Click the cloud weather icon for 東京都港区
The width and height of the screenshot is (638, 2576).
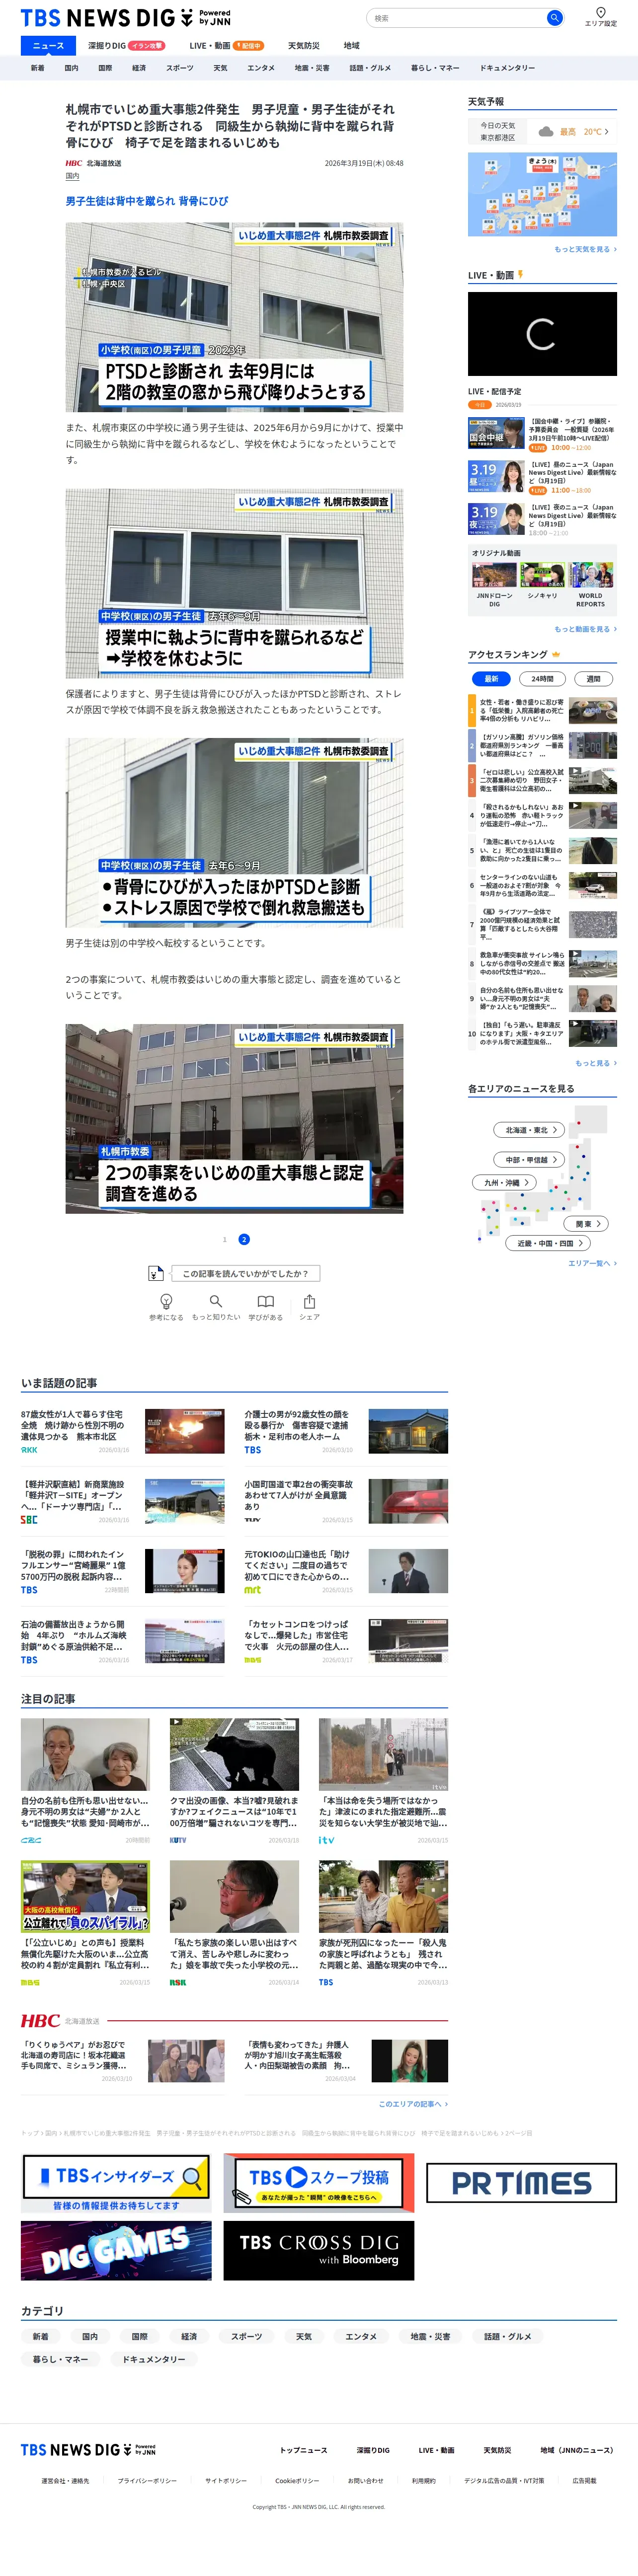(x=546, y=131)
